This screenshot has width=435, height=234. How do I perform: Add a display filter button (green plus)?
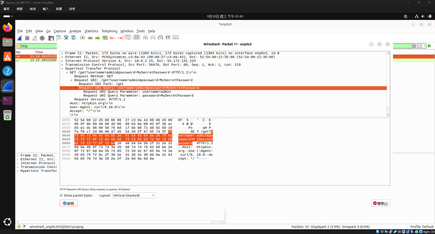[x=429, y=46]
